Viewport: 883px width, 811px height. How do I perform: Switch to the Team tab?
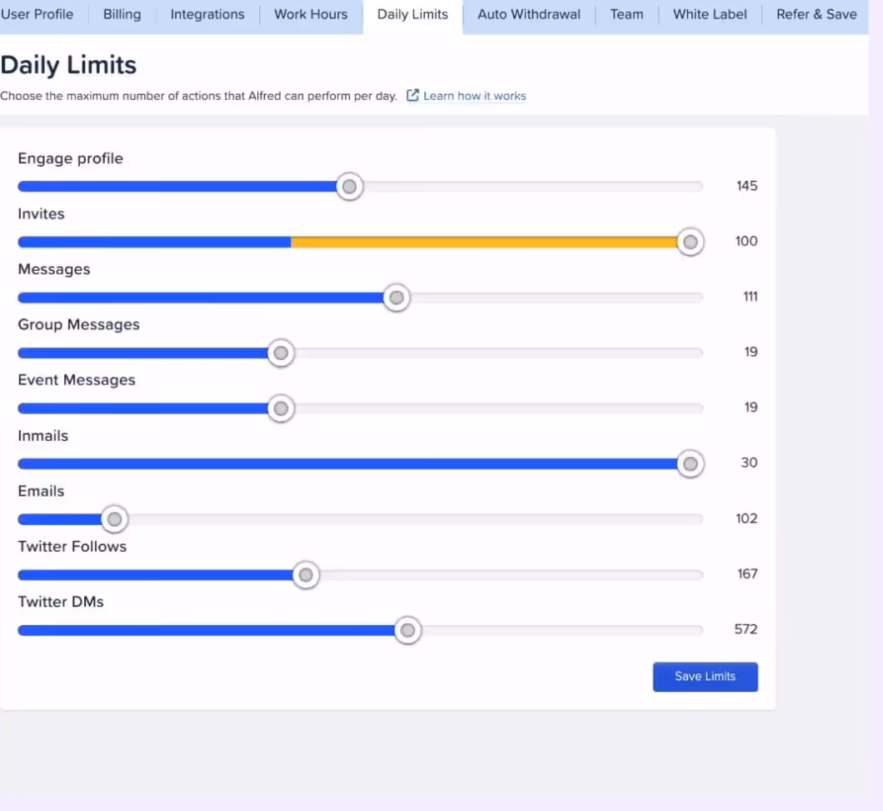626,14
